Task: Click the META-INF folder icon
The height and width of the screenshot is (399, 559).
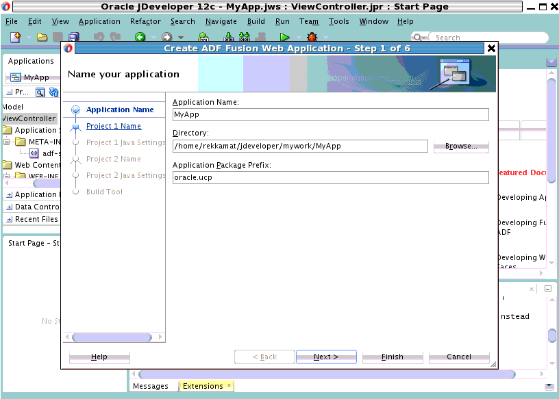Action: pos(21,142)
